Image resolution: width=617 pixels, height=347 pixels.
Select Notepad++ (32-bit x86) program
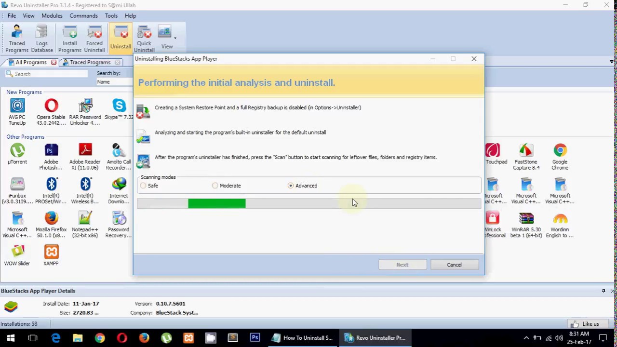85,225
